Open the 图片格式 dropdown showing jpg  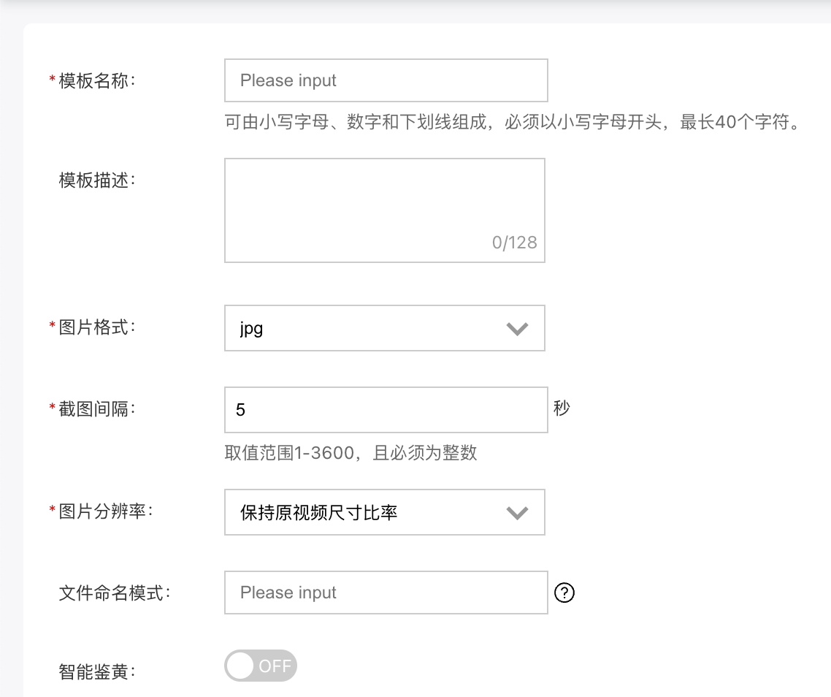click(x=385, y=328)
